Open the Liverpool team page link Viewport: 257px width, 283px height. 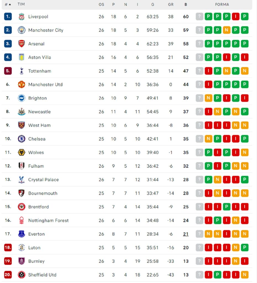(38, 16)
